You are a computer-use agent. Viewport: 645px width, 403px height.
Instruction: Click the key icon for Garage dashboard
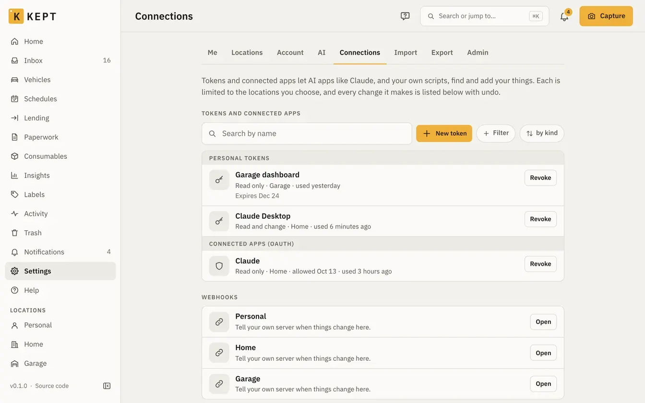[219, 180]
